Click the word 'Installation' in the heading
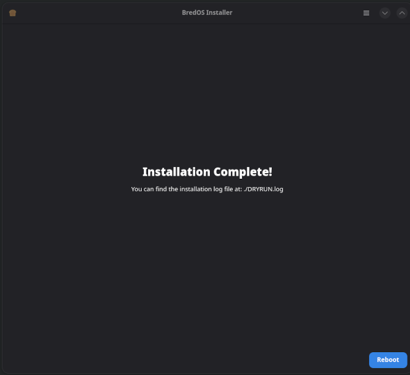410x375 pixels. tap(177, 172)
